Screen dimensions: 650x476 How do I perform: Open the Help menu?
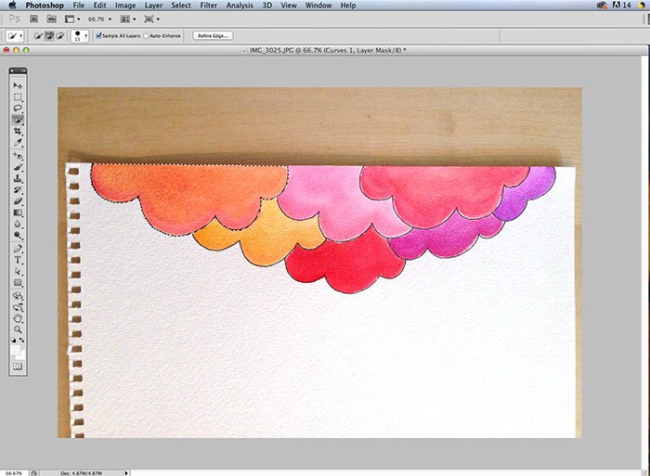[x=348, y=6]
